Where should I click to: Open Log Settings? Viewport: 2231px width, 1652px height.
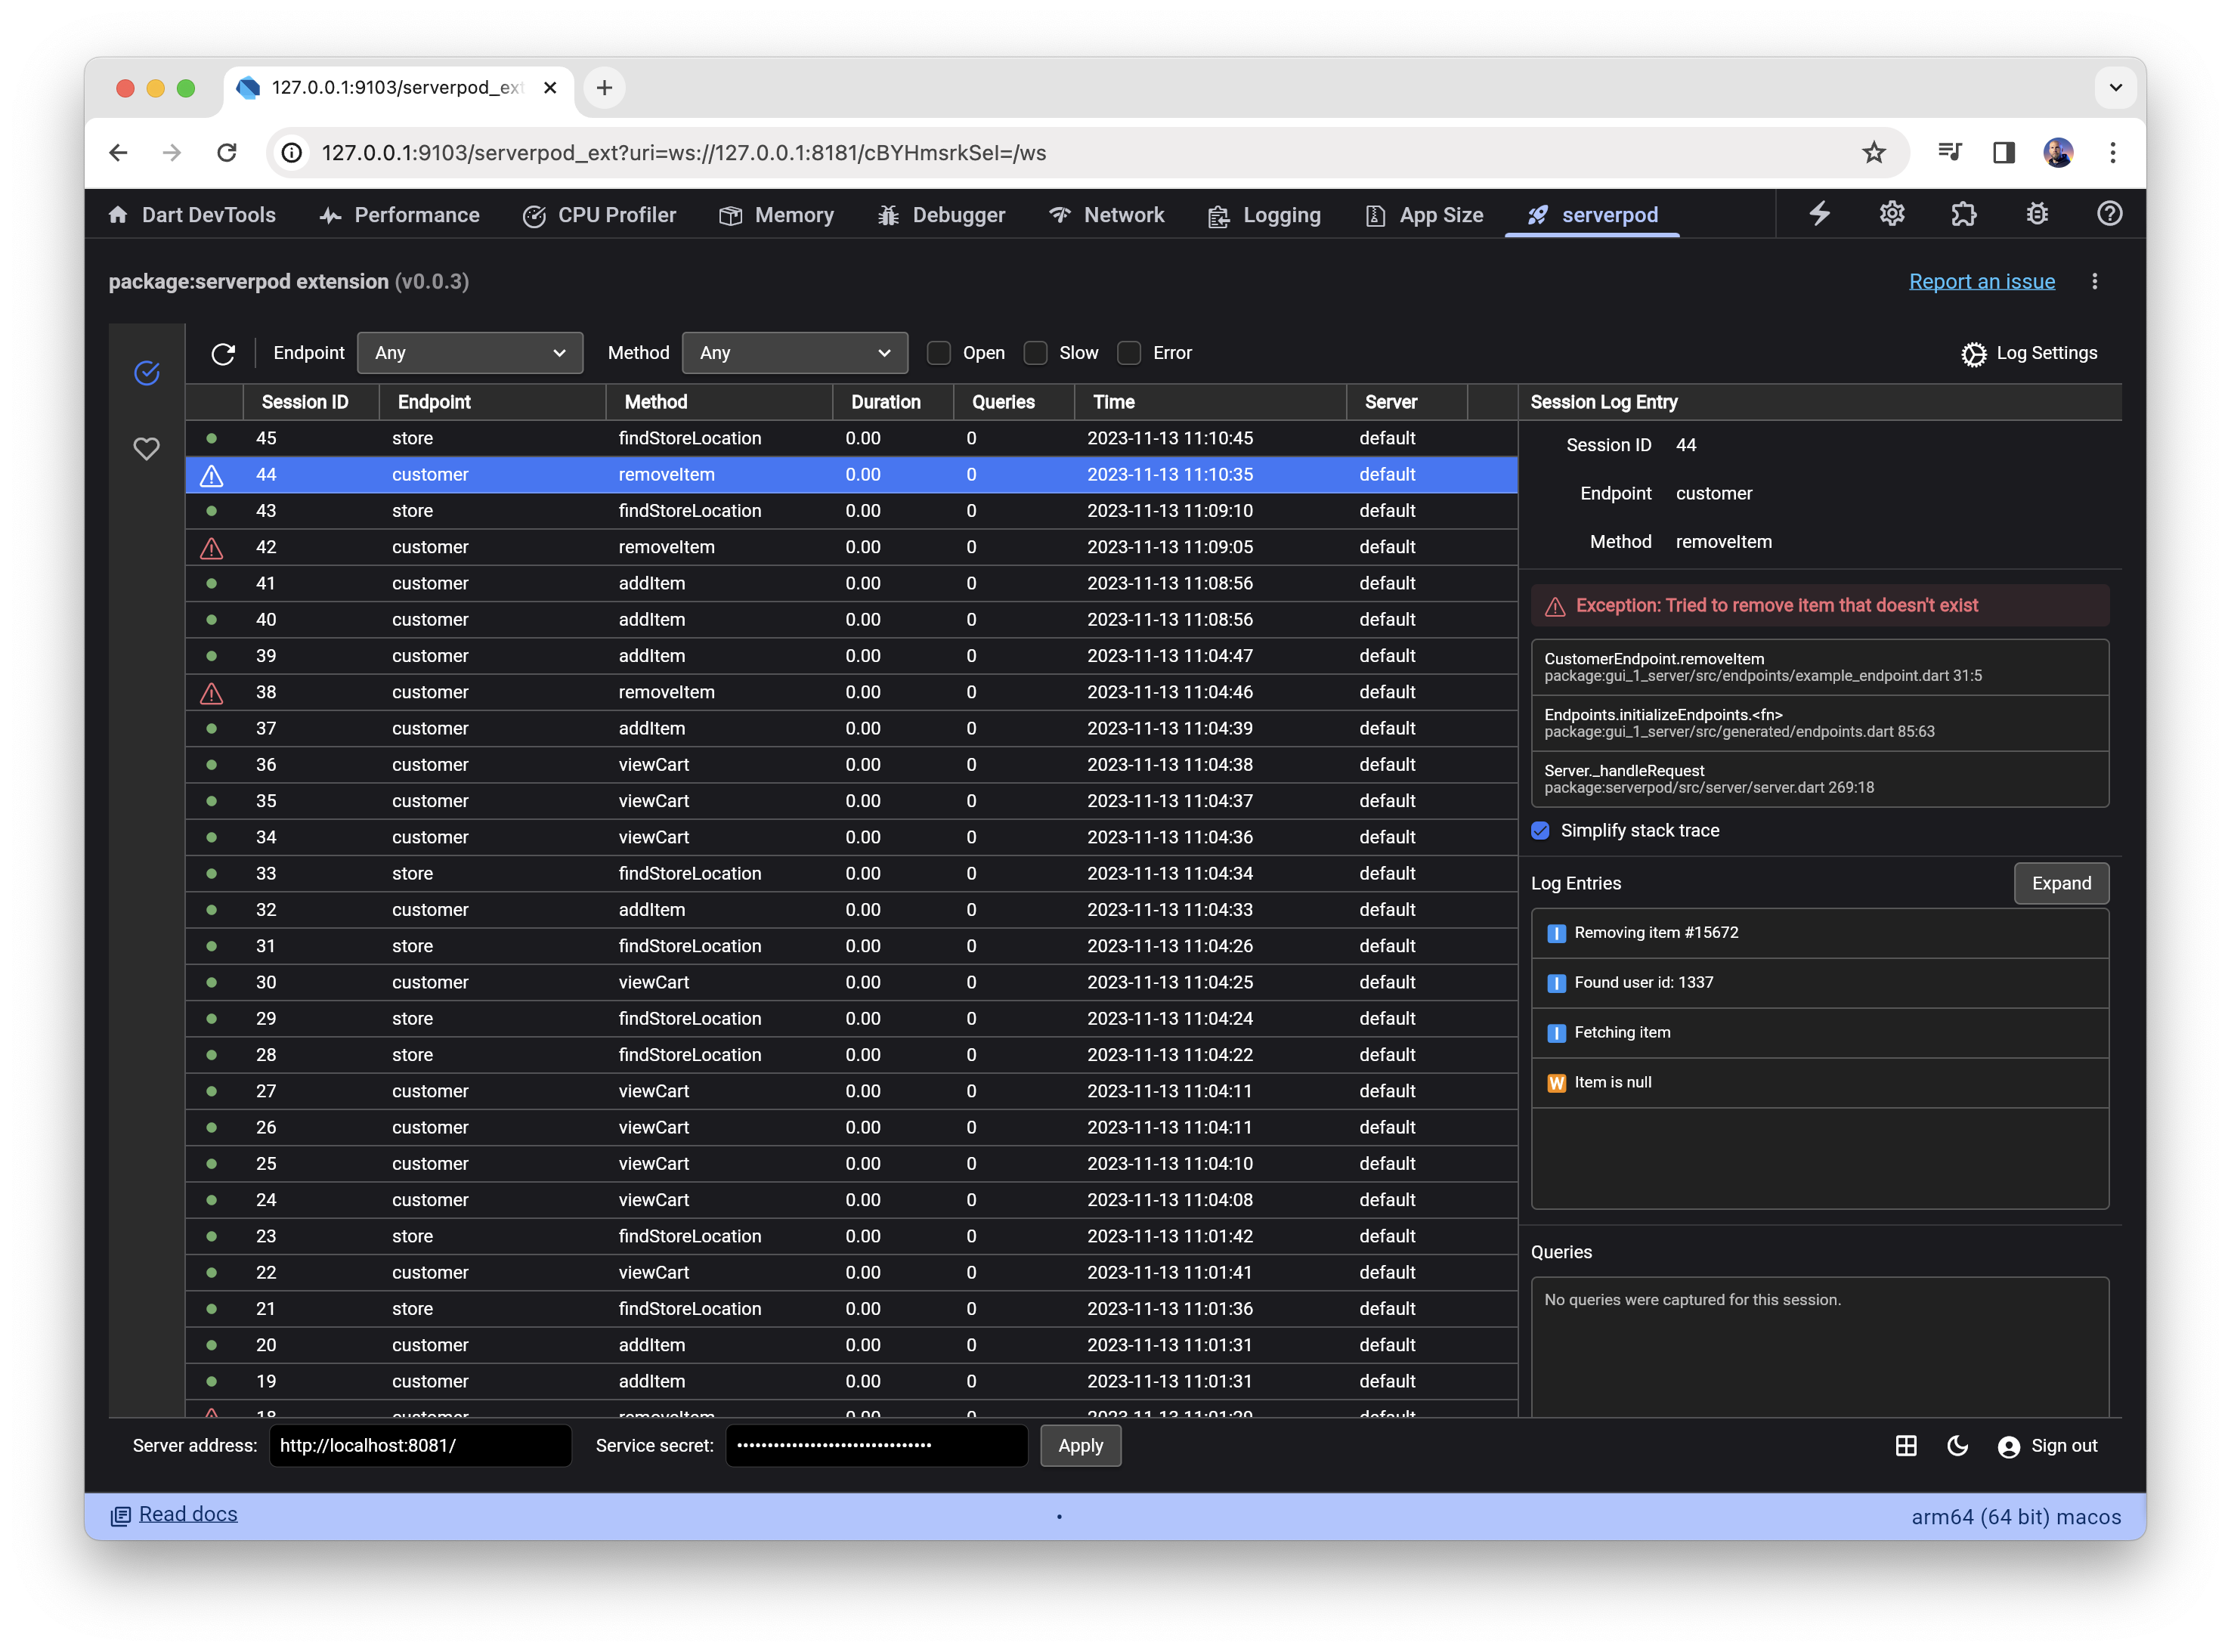coord(2029,353)
